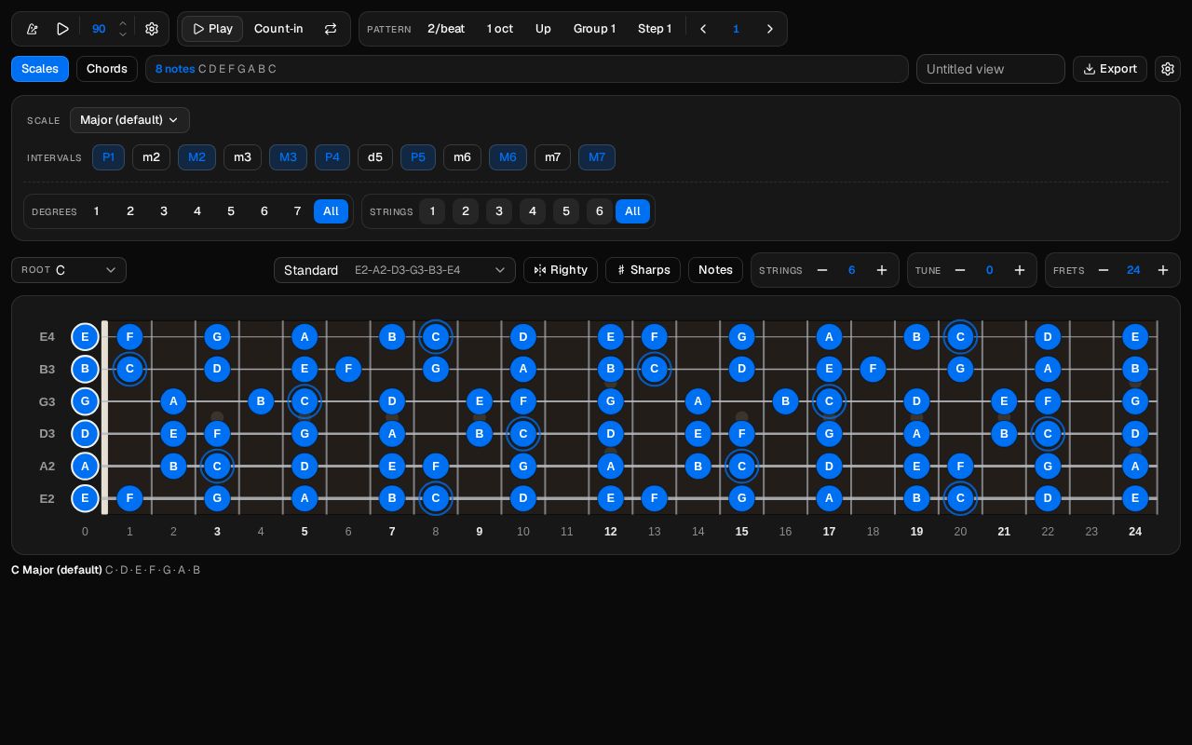Click root C on D3 string fret 10

point(523,434)
